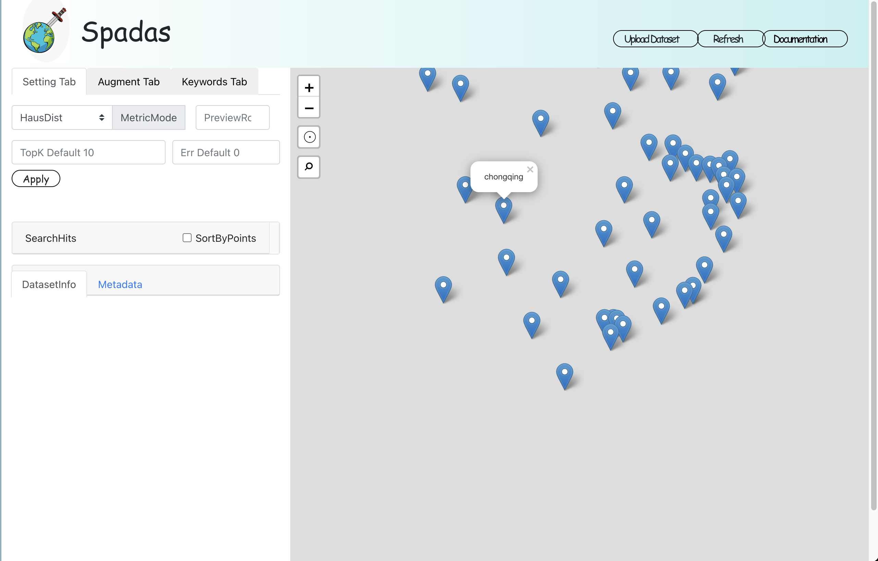Close the chongqing popup
The height and width of the screenshot is (561, 878).
530,170
